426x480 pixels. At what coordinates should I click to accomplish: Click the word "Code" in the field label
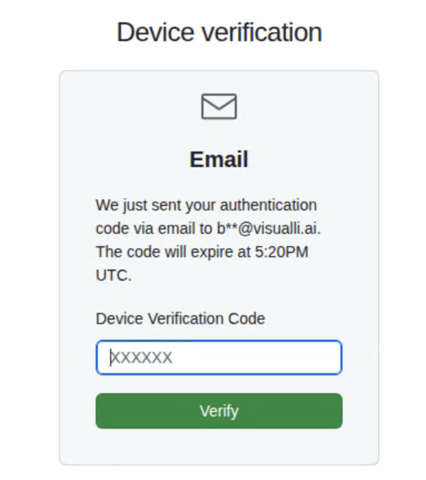tap(247, 319)
